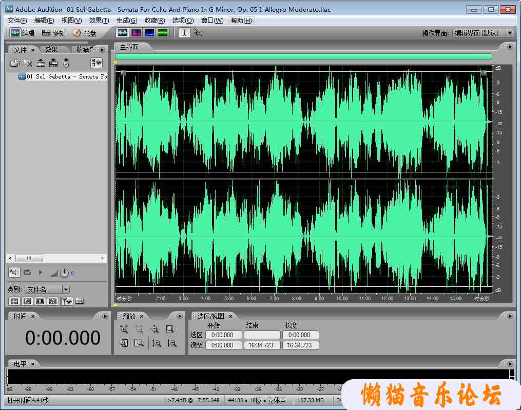
Task: Click the import file folder icon
Action: pos(14,63)
